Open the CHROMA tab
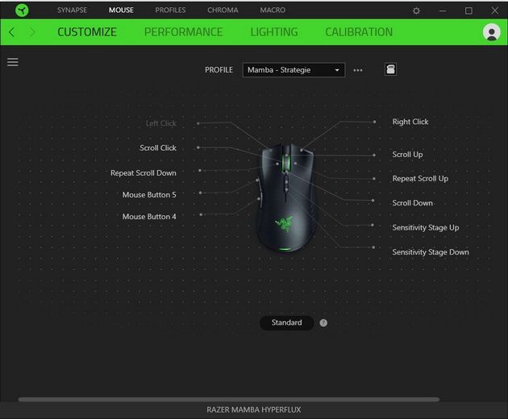This screenshot has width=508, height=419. pos(223,10)
